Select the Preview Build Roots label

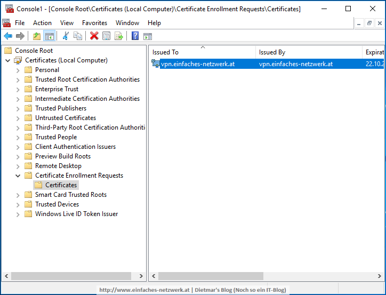[63, 156]
